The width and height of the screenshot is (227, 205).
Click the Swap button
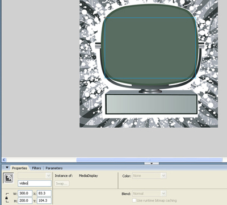pos(62,183)
